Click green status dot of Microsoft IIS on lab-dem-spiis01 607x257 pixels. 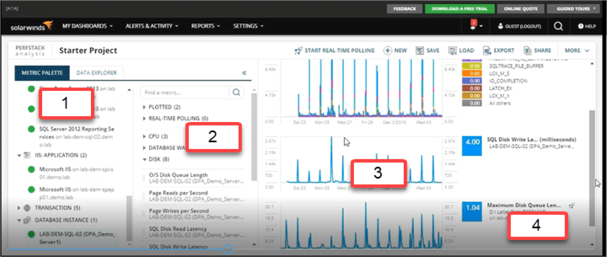[31, 169]
